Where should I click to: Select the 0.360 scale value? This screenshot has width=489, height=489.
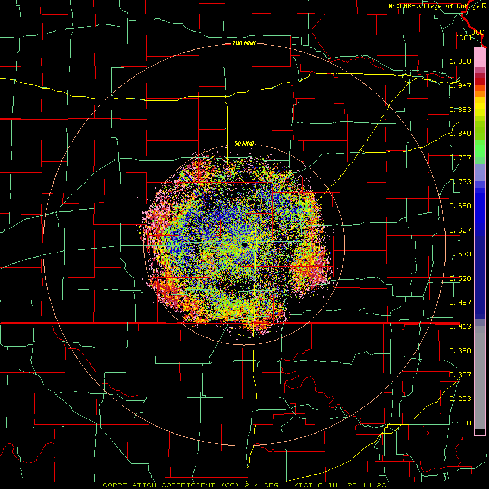click(460, 351)
